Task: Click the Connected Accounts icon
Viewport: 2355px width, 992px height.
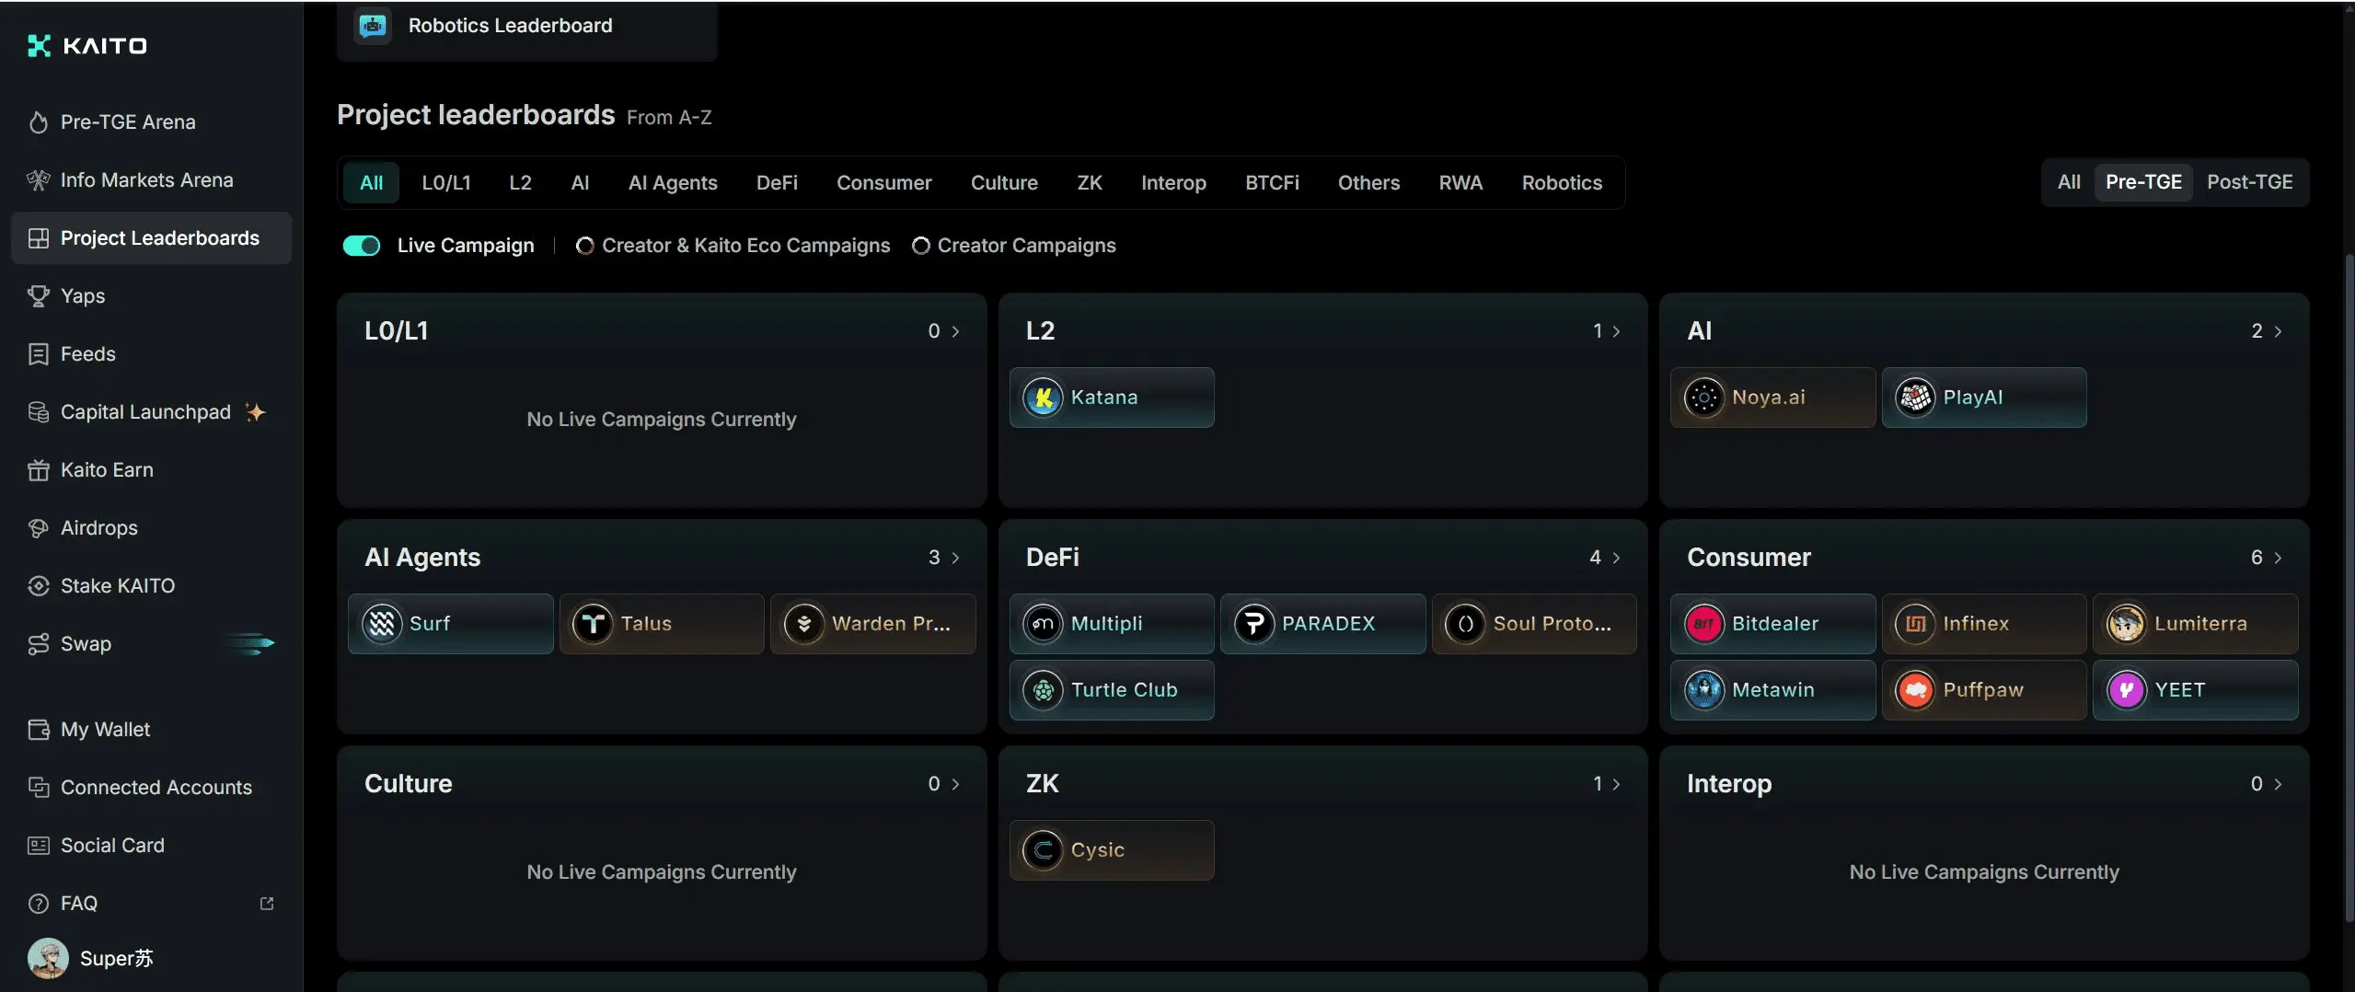Action: 38,788
